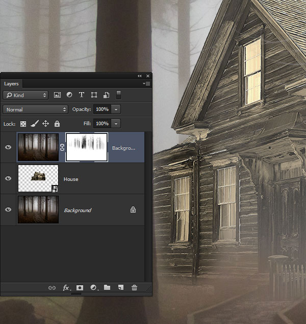The width and height of the screenshot is (306, 324).
Task: Select the Layers tab
Action: coord(11,84)
